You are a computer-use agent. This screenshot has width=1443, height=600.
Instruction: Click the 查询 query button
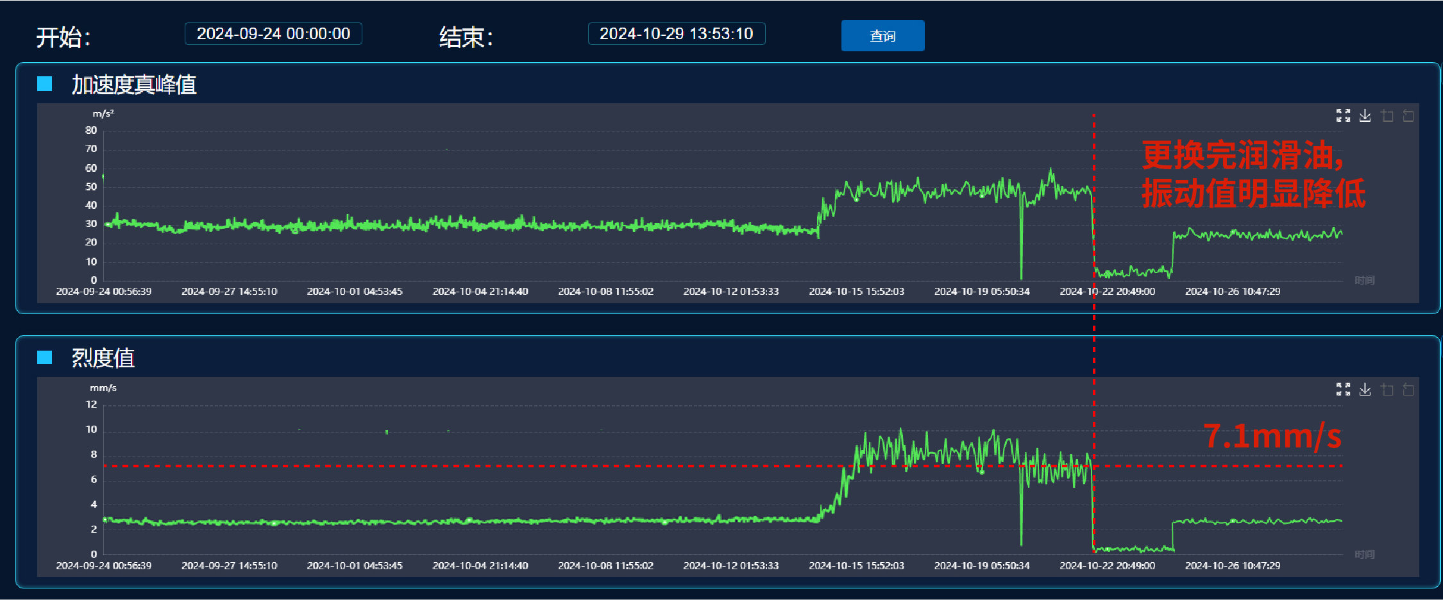click(882, 35)
